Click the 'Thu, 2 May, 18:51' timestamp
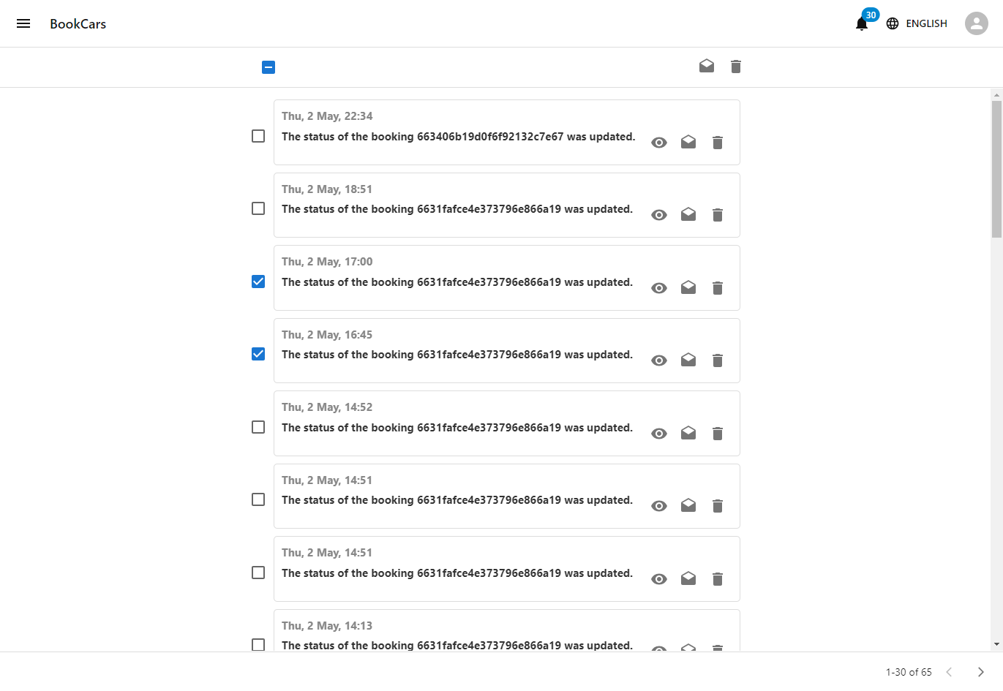Image resolution: width=1003 pixels, height=691 pixels. [x=327, y=189]
